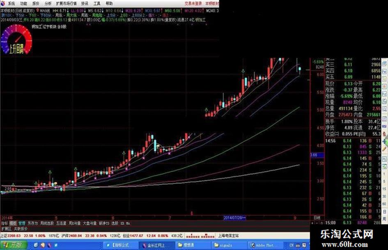The width and height of the screenshot is (388, 250).
Task: Open the 报价 menu
Action: [x=36, y=3]
